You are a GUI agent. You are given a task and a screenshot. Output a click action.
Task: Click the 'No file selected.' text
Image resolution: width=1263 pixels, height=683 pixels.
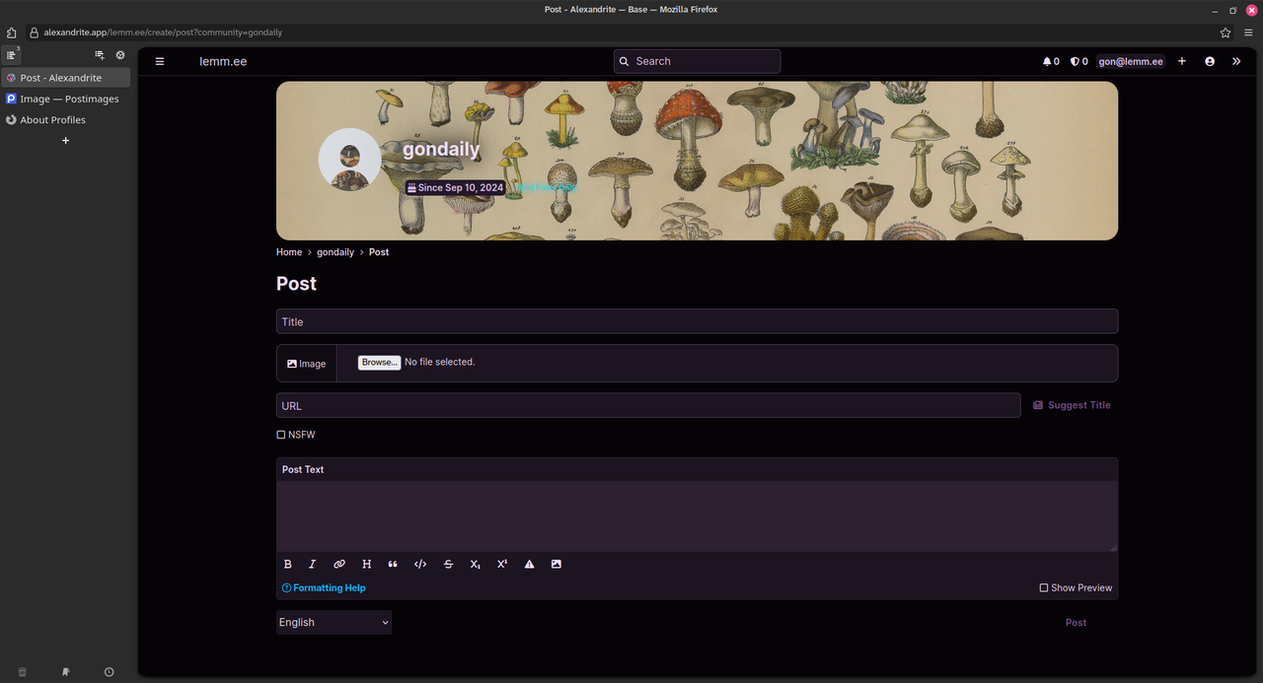pyautogui.click(x=440, y=363)
